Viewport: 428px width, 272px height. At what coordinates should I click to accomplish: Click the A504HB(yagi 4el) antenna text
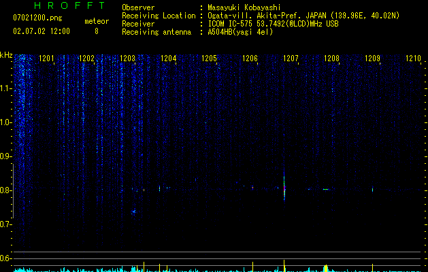point(240,32)
